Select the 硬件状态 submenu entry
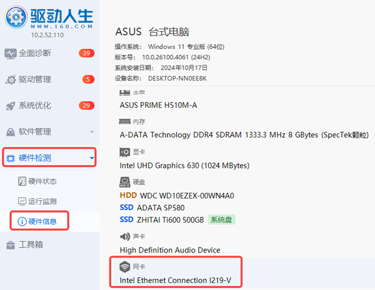375x290 pixels. 49,181
